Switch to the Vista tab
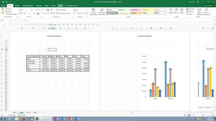The height and width of the screenshot is (121, 216). (x=60, y=6)
